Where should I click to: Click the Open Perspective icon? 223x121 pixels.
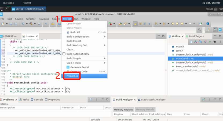tap(208, 30)
